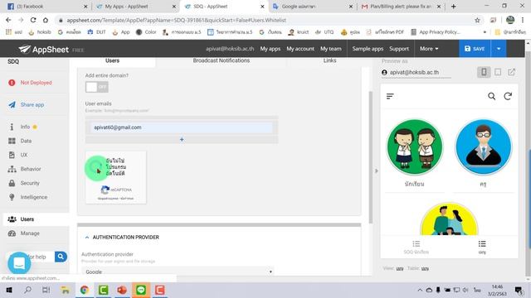Open the Save options dropdown arrow
The image size is (531, 298).
(499, 49)
